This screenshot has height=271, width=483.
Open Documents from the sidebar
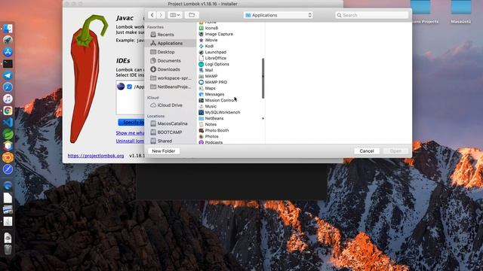click(x=170, y=61)
